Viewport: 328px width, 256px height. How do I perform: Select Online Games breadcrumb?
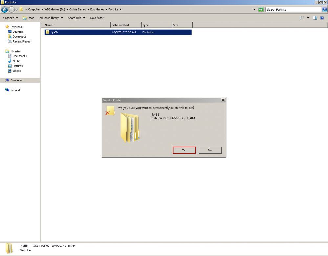coord(77,9)
